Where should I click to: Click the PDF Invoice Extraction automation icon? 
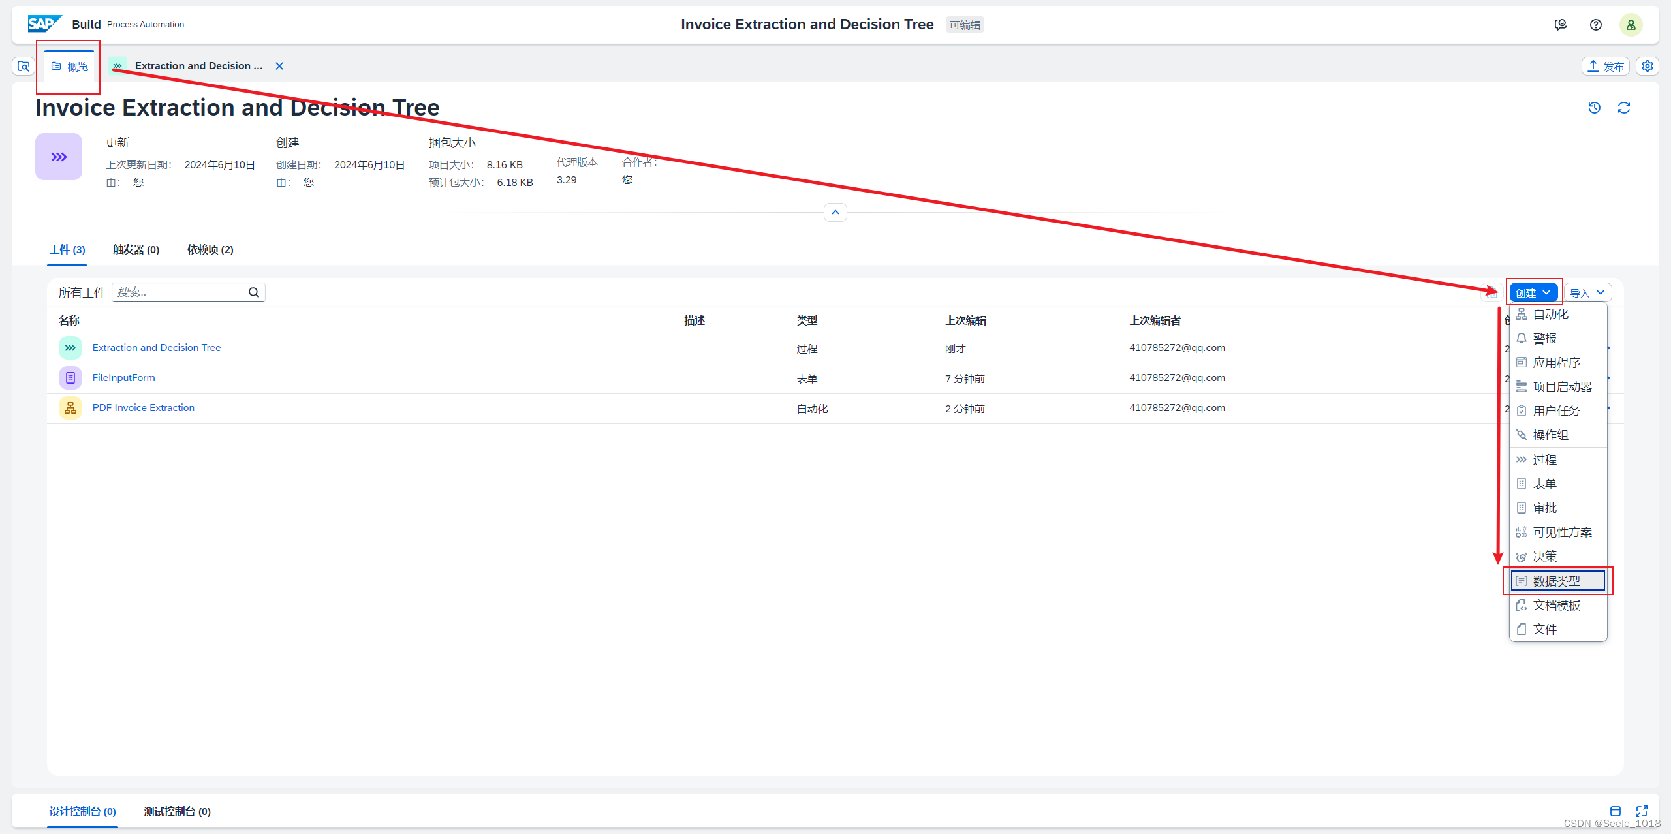70,408
